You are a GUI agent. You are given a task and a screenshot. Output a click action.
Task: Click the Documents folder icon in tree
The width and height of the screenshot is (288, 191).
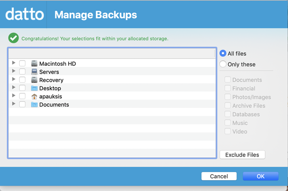(34, 105)
